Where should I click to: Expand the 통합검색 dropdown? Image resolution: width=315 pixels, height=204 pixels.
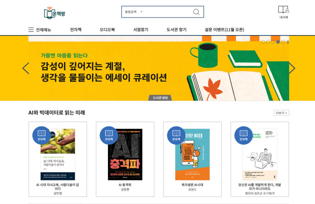pyautogui.click(x=133, y=12)
